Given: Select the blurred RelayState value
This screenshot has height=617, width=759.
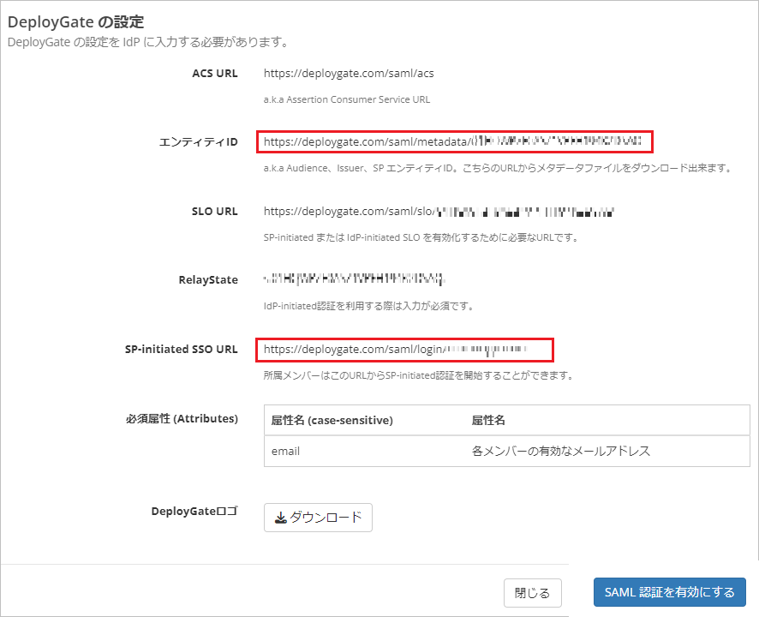Looking at the screenshot, I should [355, 279].
